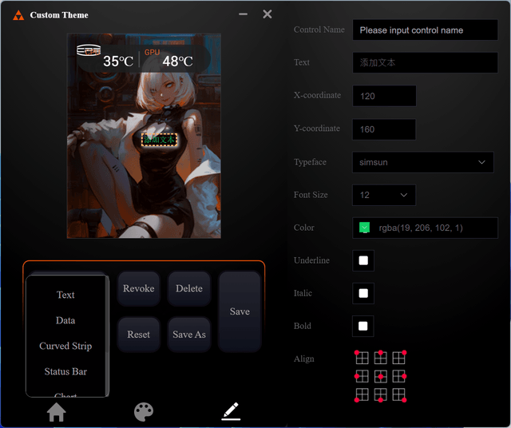
Task: Align text to bottom-center
Action: click(x=380, y=394)
